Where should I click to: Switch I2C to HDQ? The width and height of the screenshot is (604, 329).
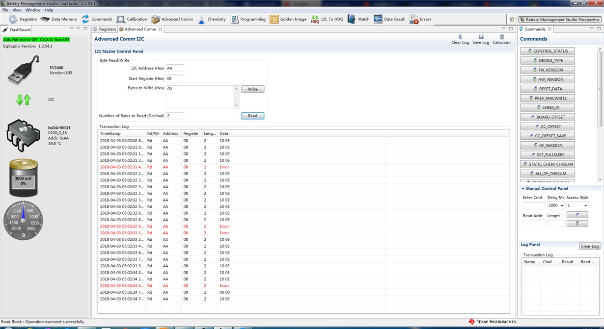(327, 19)
